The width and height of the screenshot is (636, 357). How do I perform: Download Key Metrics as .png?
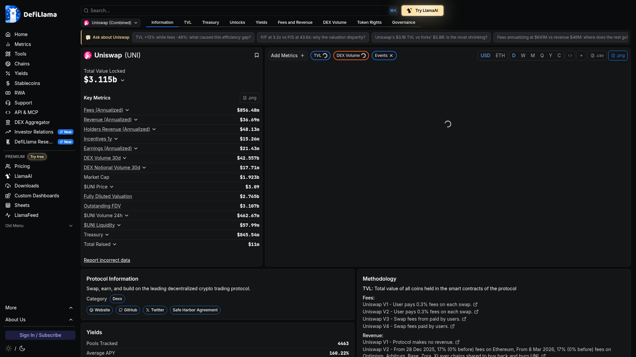coord(249,98)
